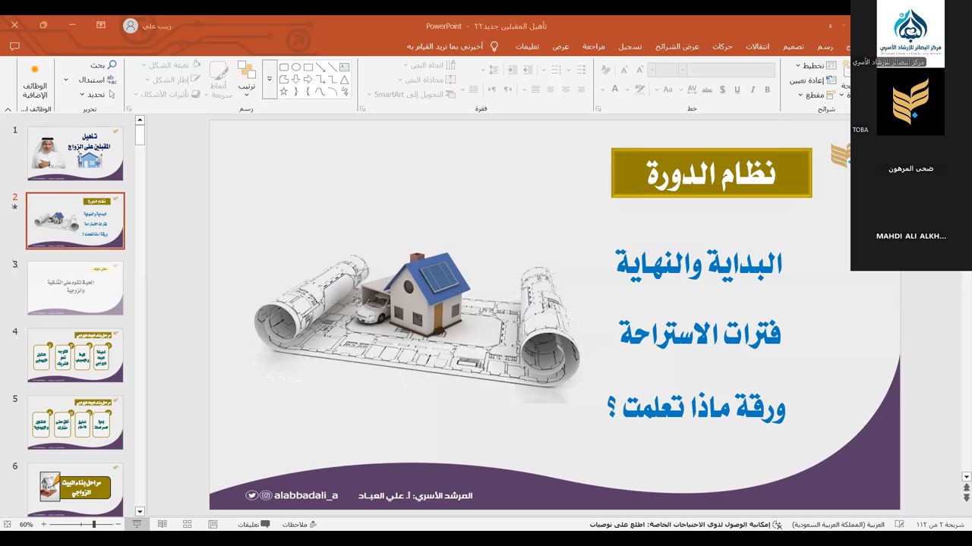Image resolution: width=972 pixels, height=546 pixels.
Task: Open the تعليمات (Help) tab
Action: click(527, 46)
